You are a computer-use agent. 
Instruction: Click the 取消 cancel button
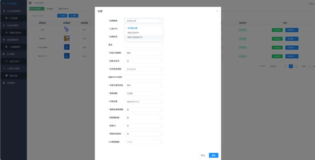(x=203, y=155)
